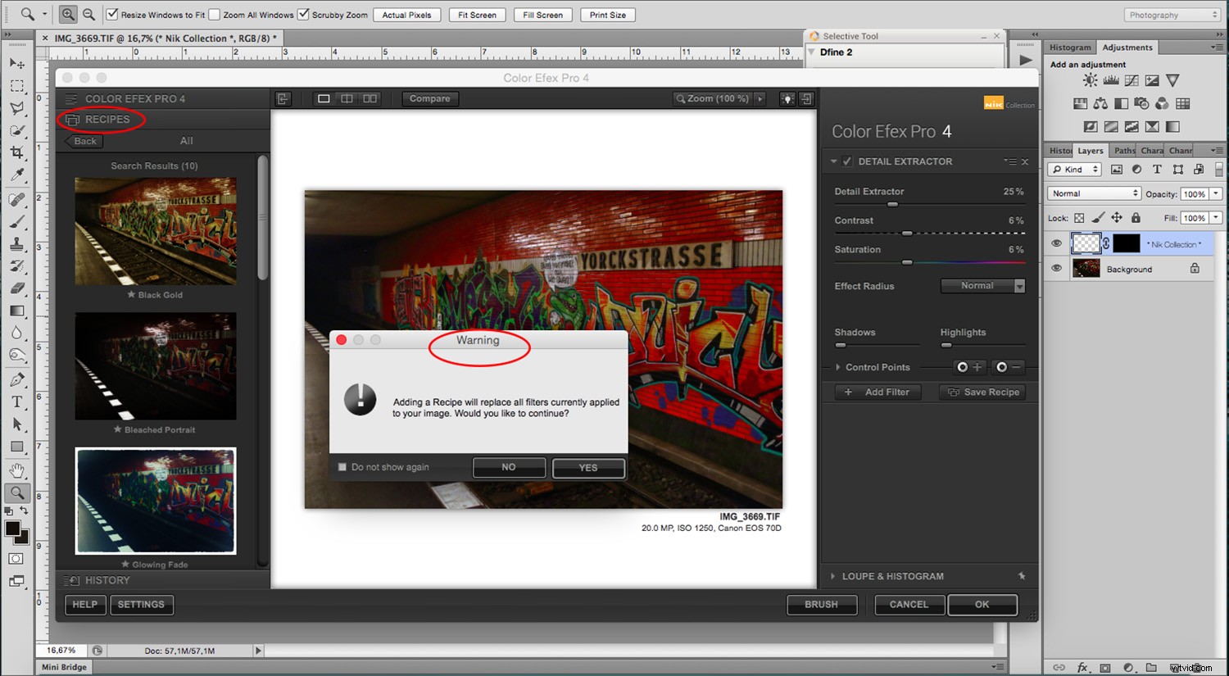Image resolution: width=1229 pixels, height=676 pixels.
Task: Select the Clone Stamp tool
Action: pyautogui.click(x=17, y=243)
